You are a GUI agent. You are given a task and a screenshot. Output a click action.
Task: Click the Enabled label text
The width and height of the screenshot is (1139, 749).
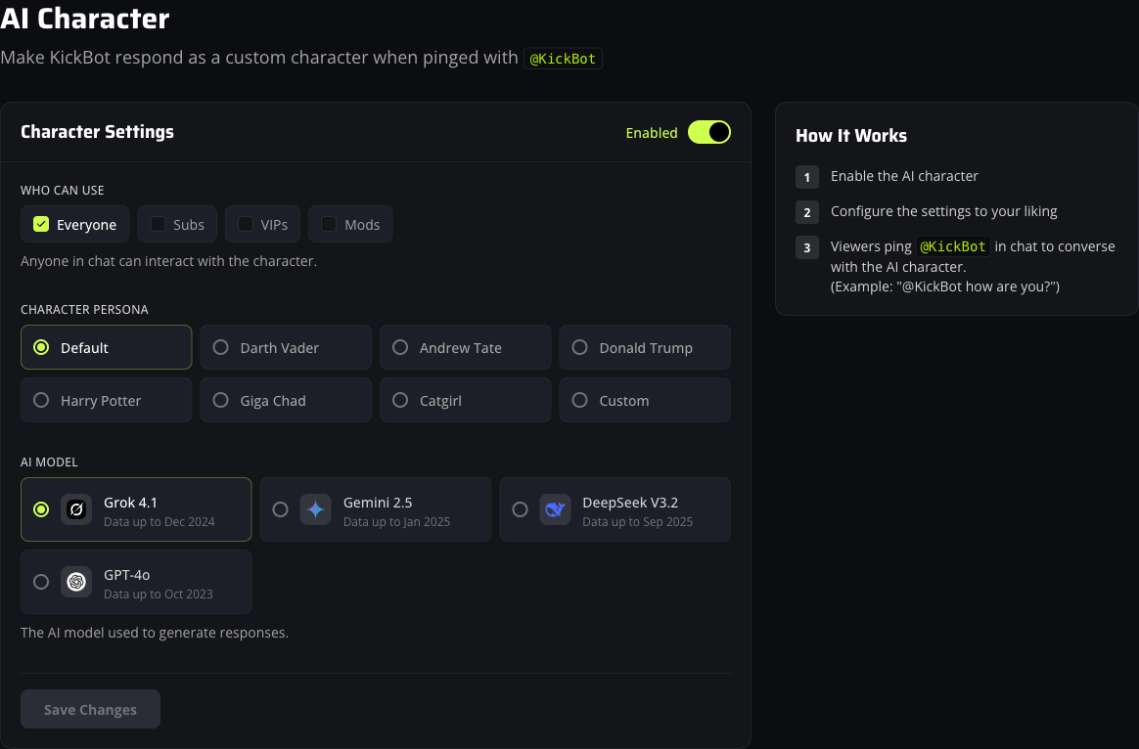[x=652, y=133]
